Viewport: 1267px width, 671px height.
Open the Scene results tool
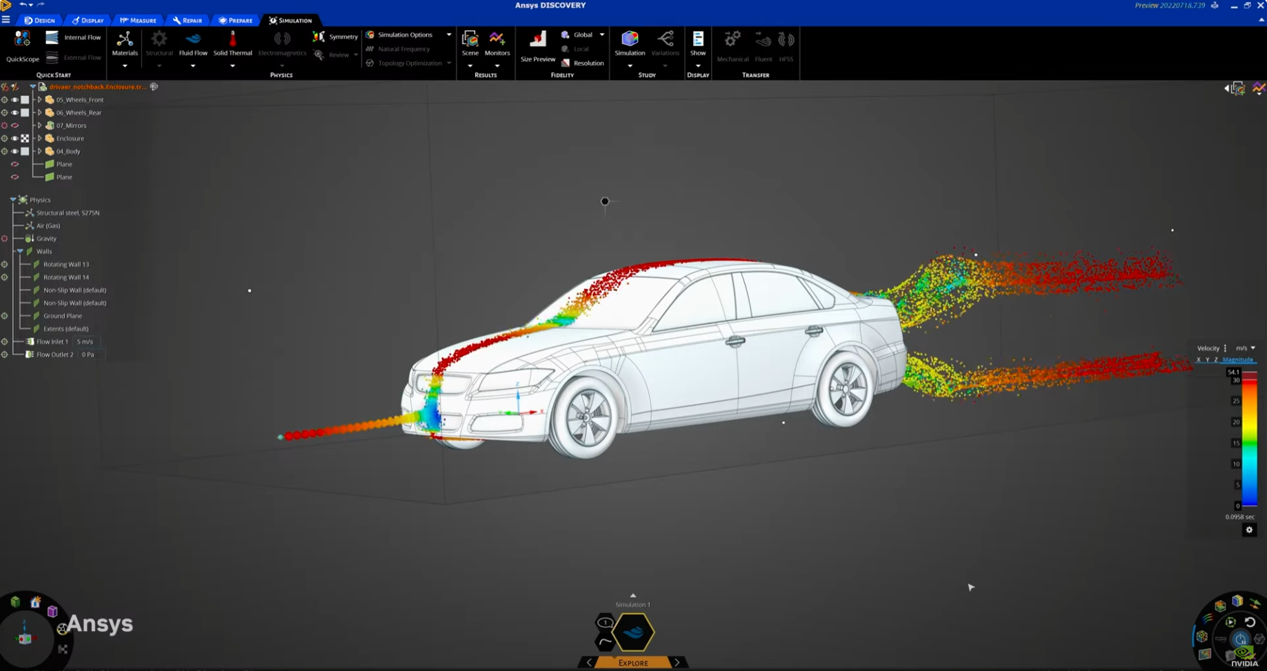point(470,44)
